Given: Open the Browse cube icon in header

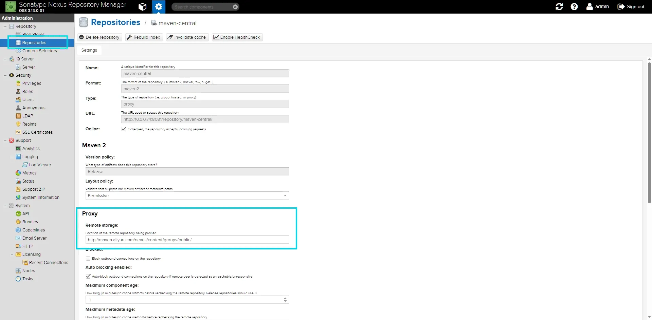Looking at the screenshot, I should [142, 7].
